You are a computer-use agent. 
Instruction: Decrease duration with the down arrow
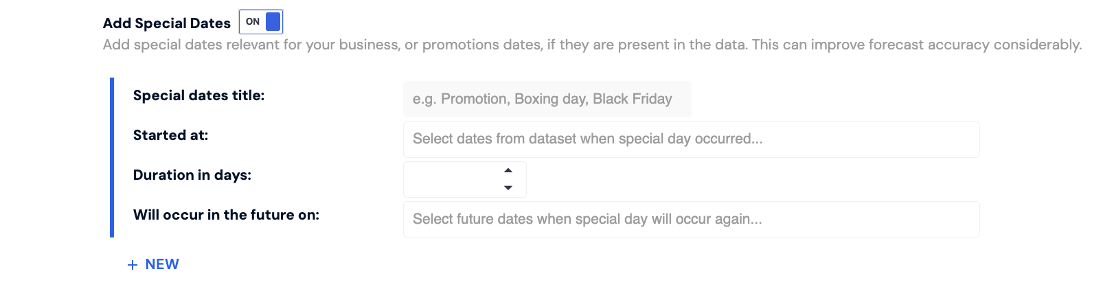(508, 187)
